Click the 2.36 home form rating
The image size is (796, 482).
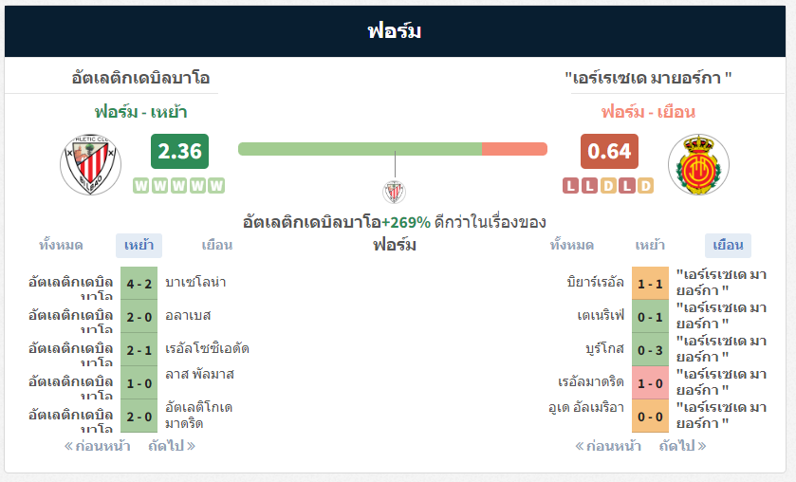coord(179,152)
